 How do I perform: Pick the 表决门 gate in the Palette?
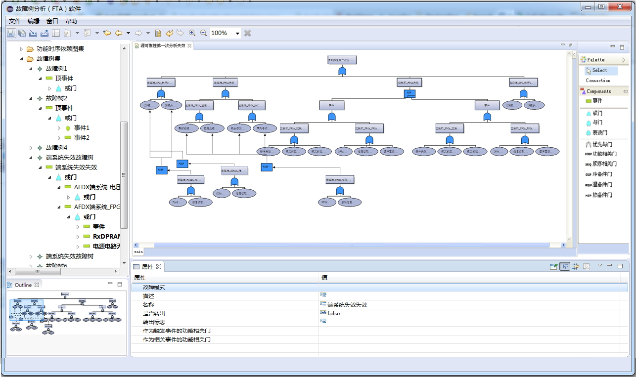pos(596,133)
